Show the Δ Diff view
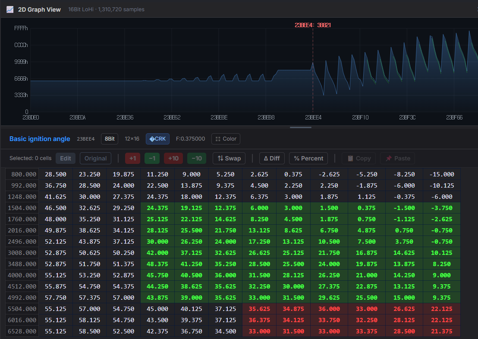This screenshot has height=339, width=478. pyautogui.click(x=271, y=158)
